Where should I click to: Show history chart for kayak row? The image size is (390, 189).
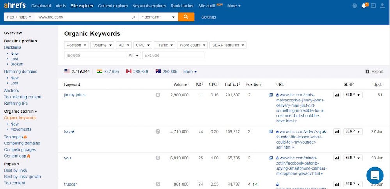click(337, 132)
